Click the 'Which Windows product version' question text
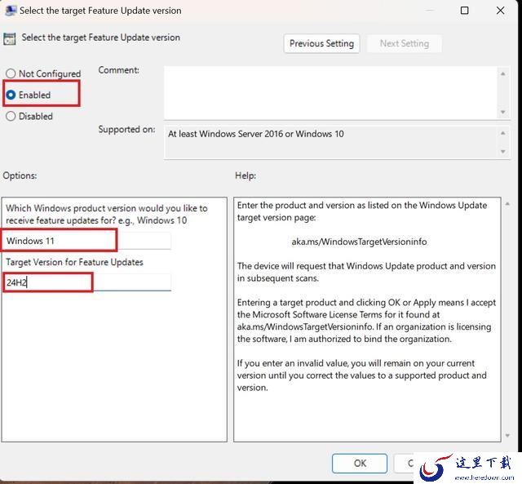This screenshot has width=522, height=484. 107,214
